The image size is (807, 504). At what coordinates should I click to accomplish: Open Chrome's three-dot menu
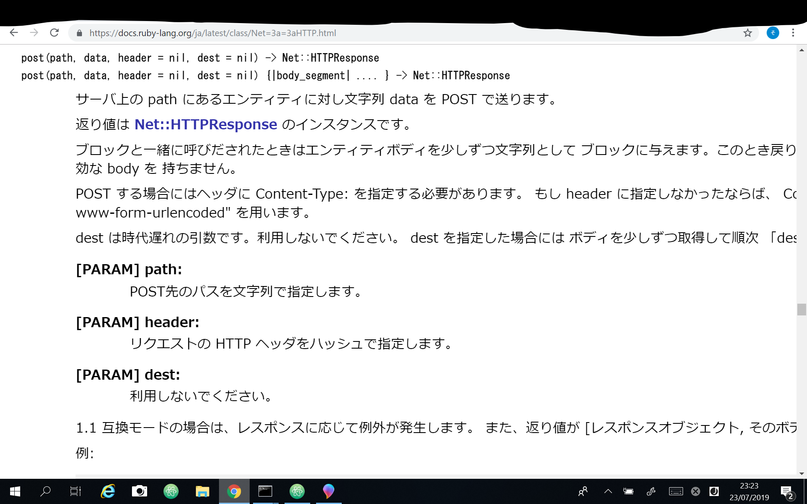(794, 33)
